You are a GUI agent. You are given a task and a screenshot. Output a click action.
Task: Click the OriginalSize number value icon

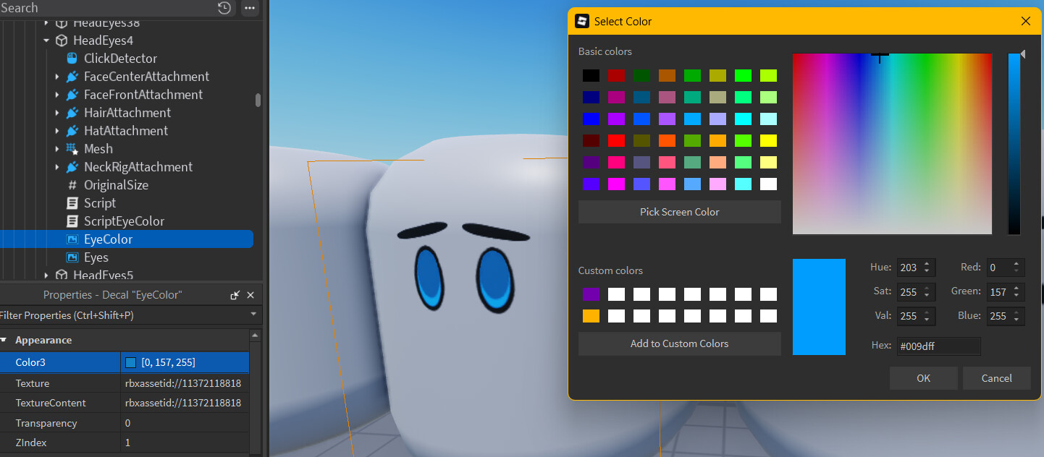[72, 185]
